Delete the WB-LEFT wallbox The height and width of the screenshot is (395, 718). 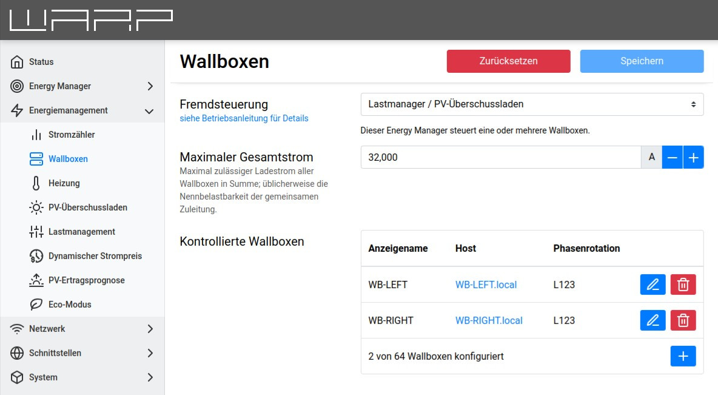[x=683, y=285]
